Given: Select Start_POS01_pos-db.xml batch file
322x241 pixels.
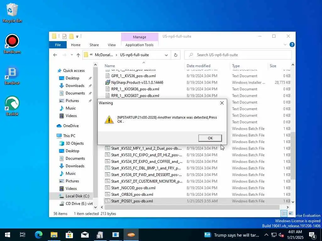Looking at the screenshot, I should pyautogui.click(x=132, y=201).
